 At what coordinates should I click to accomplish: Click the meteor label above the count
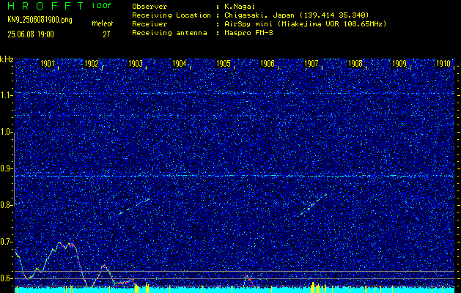[103, 23]
